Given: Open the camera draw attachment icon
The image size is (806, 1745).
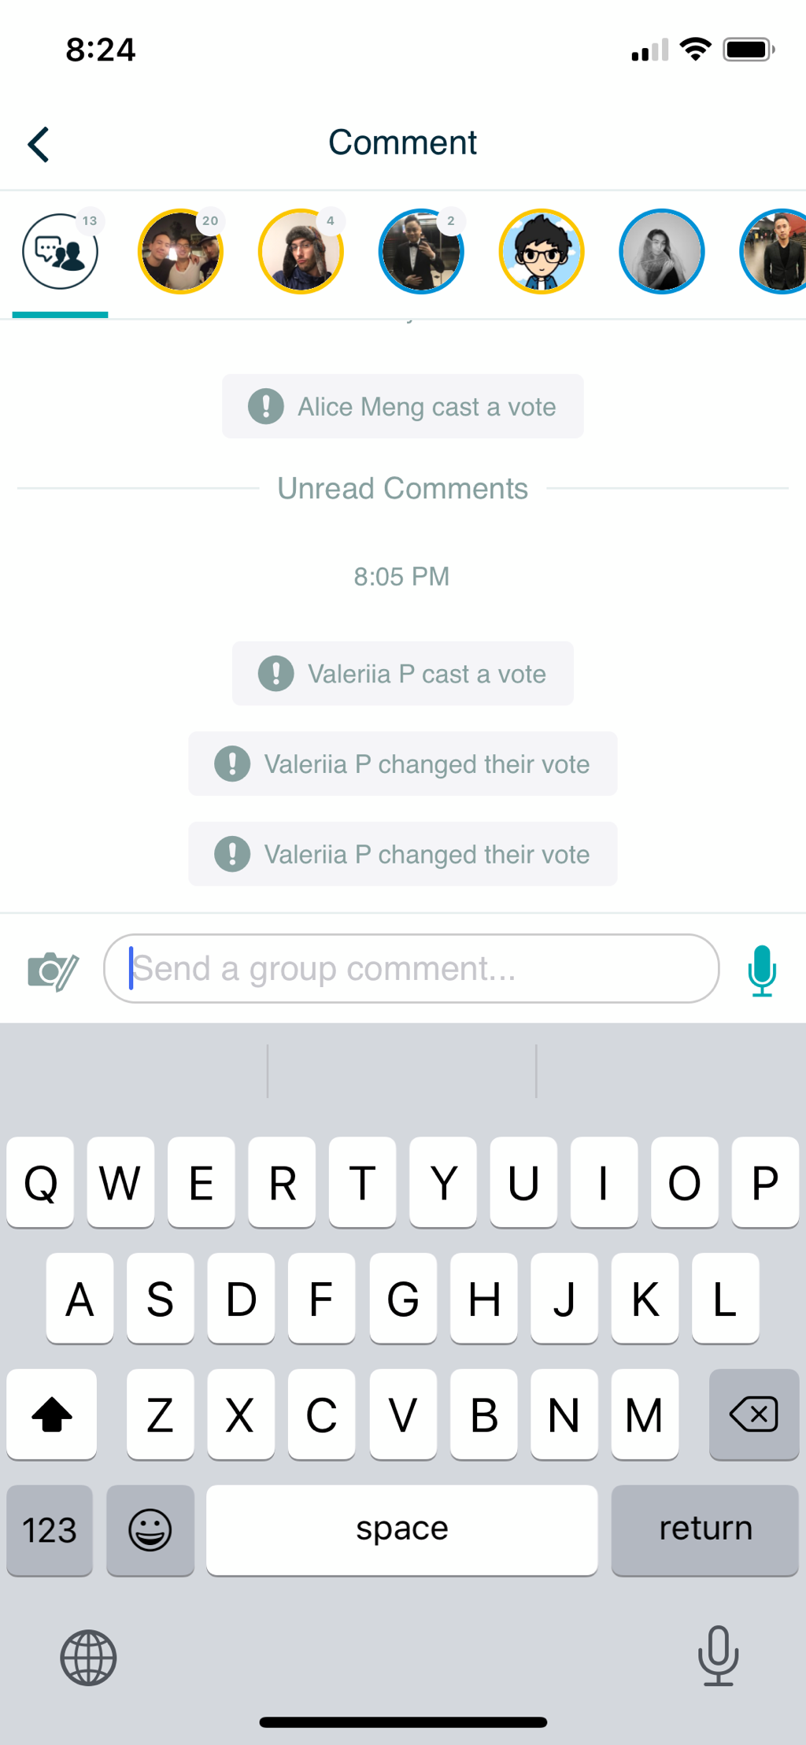Looking at the screenshot, I should click(53, 970).
